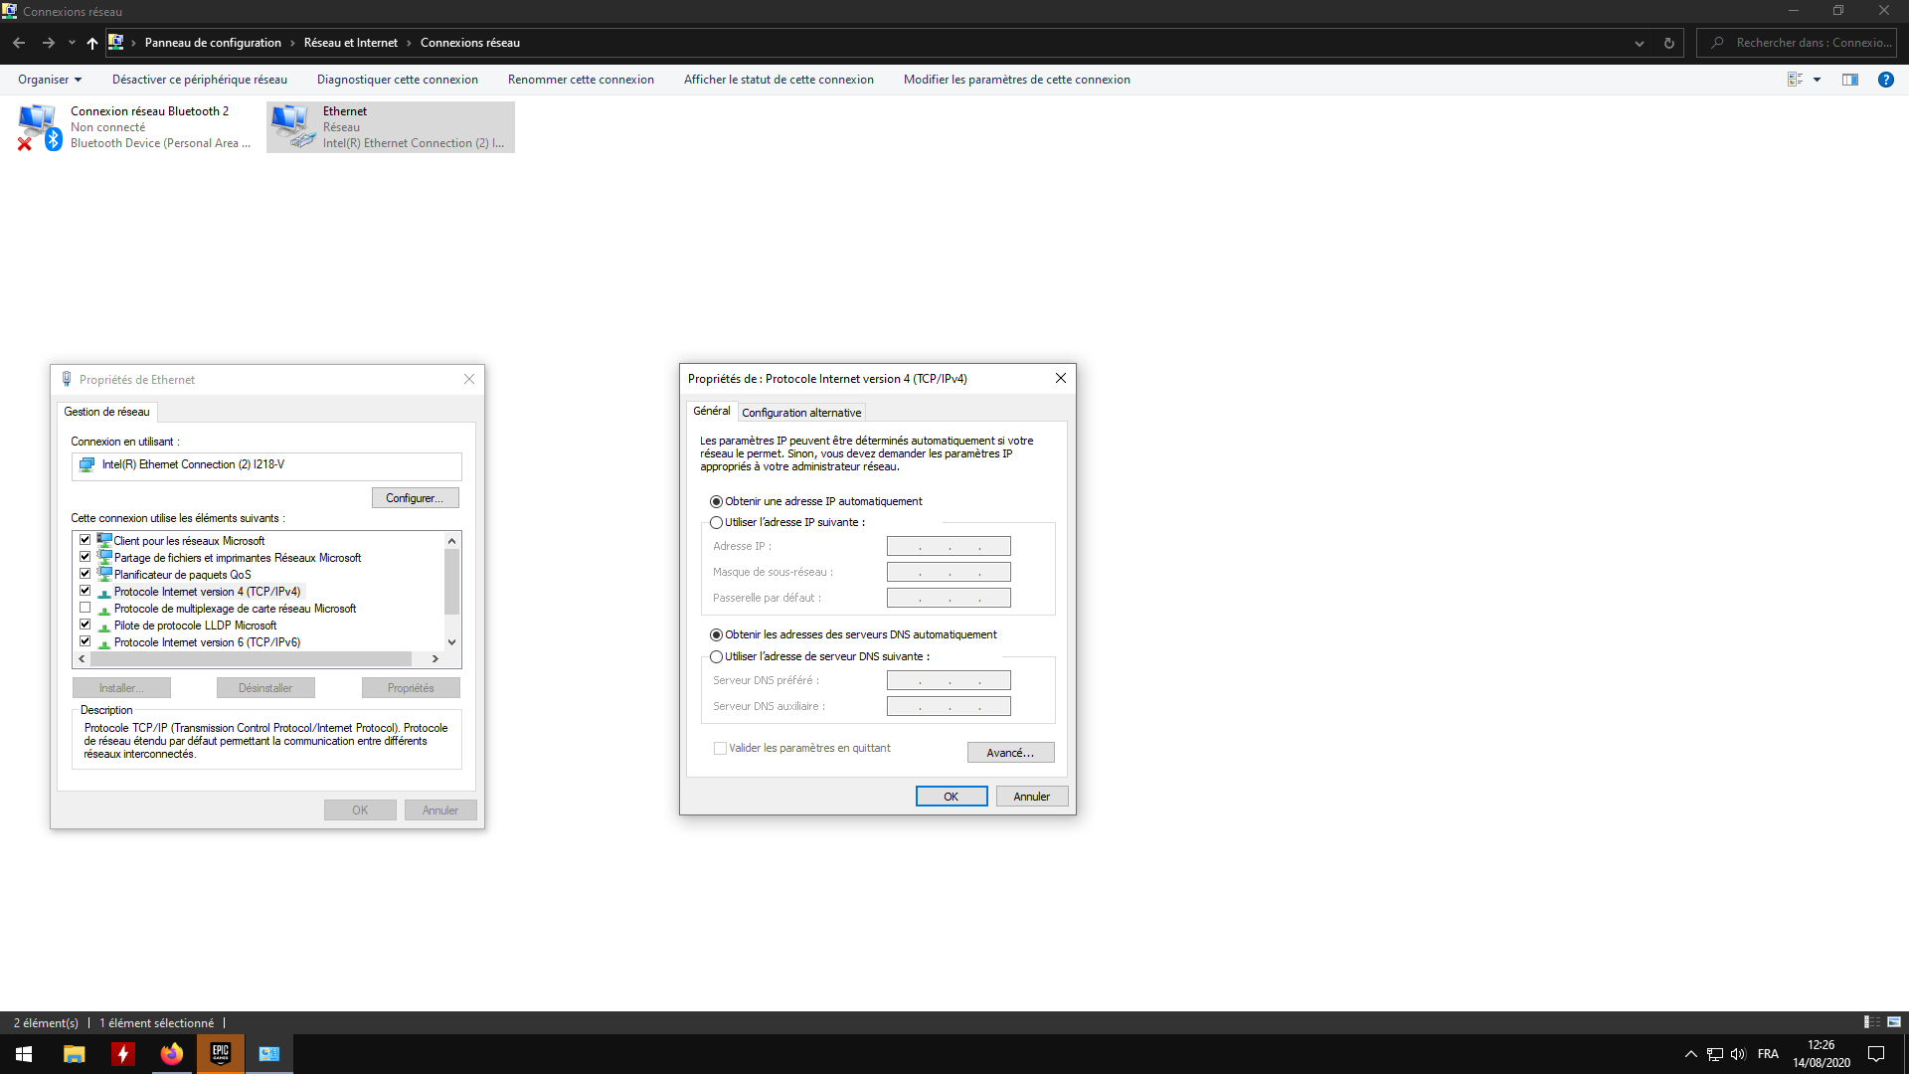1909x1074 pixels.
Task: Expand the view options dropdown arrow
Action: pyautogui.click(x=1817, y=80)
